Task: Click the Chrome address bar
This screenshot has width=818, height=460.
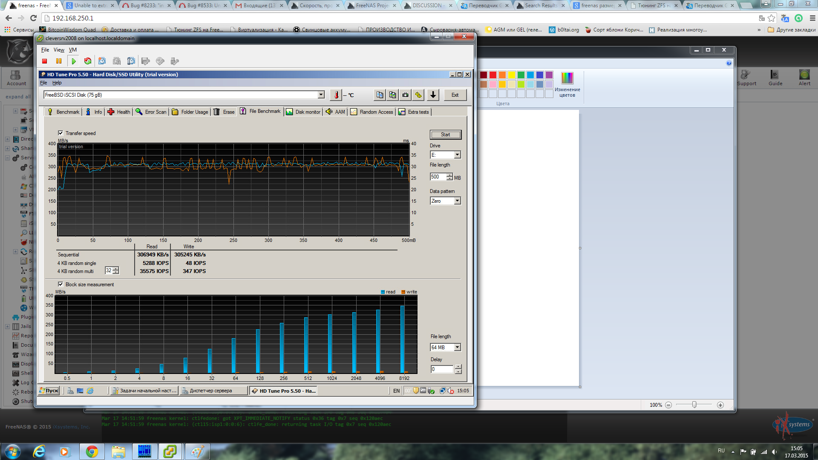Action: pos(400,18)
